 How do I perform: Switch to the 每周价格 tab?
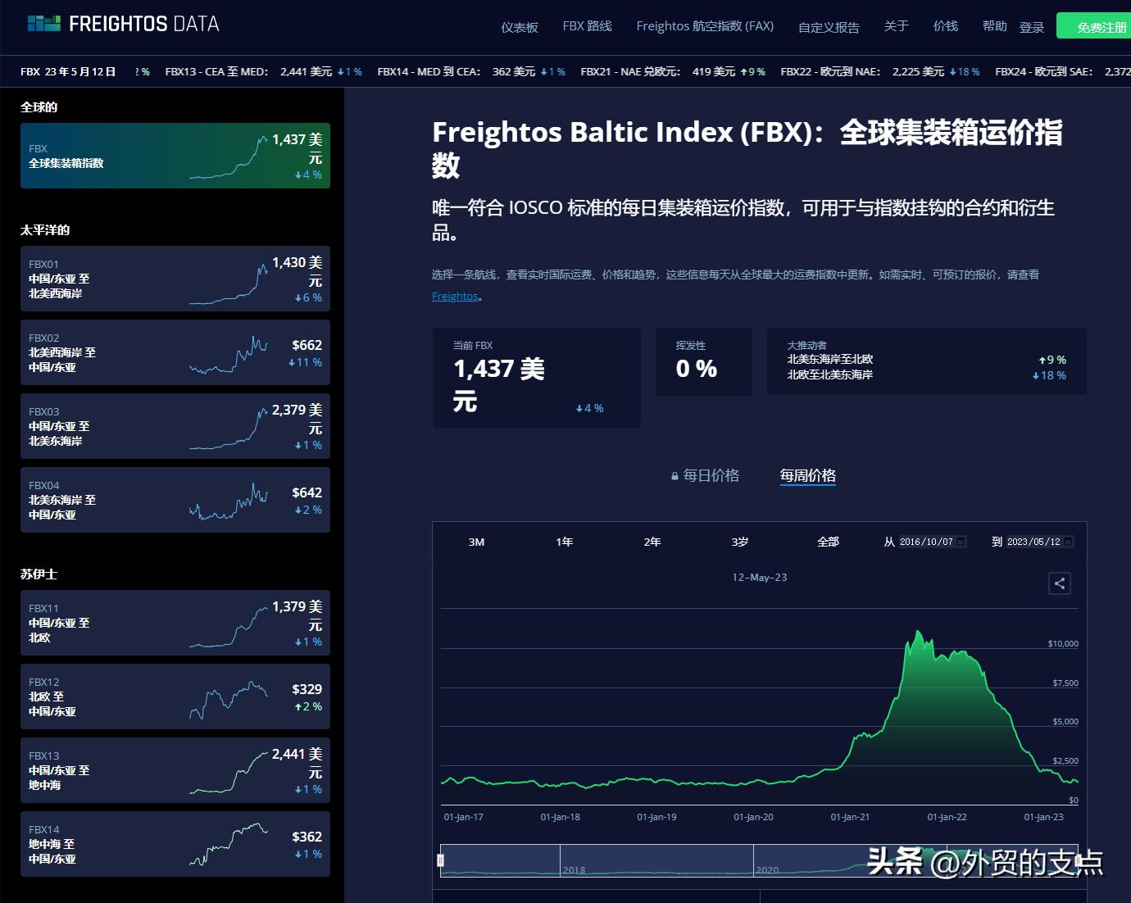pyautogui.click(x=807, y=475)
